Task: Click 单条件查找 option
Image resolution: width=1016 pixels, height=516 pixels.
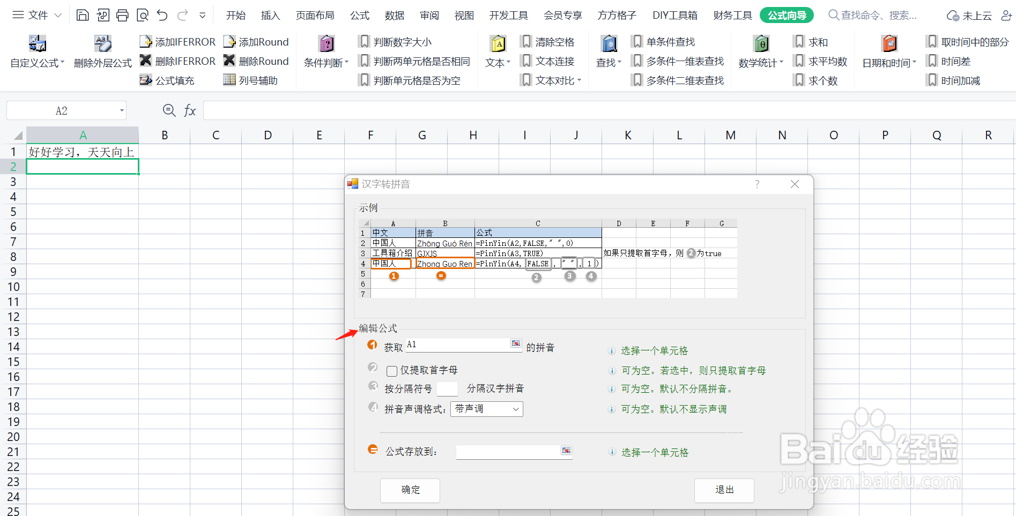Action: (x=663, y=42)
